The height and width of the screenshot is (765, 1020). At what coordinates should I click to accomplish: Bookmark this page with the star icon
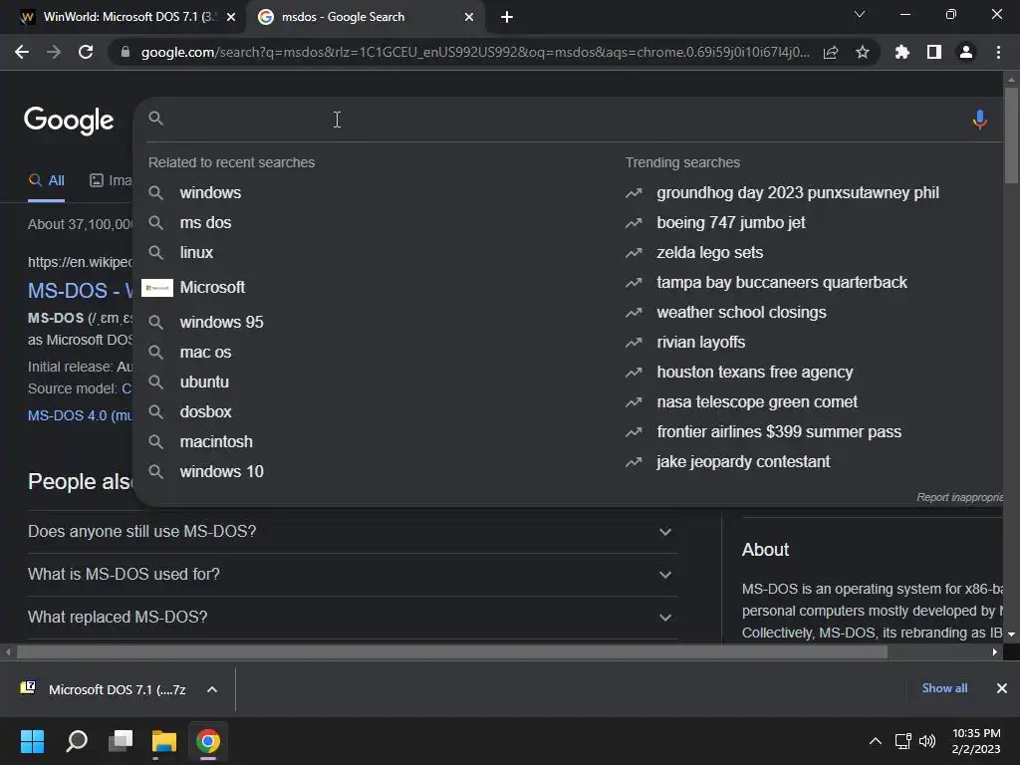[863, 52]
